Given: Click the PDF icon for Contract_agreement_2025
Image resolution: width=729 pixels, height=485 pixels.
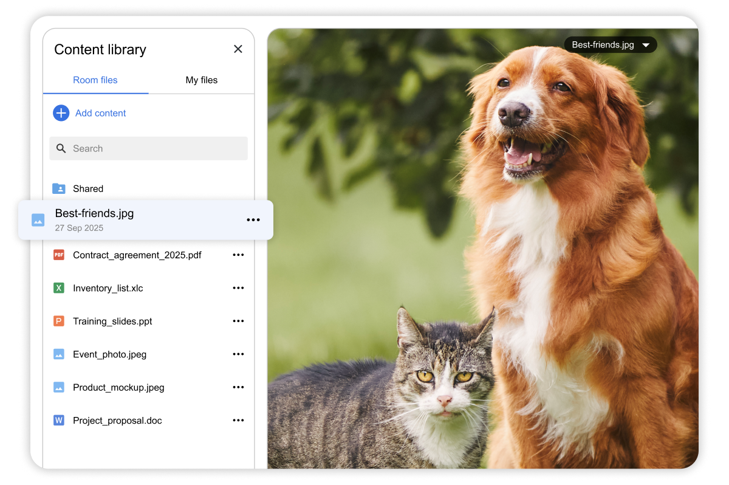Looking at the screenshot, I should [59, 255].
